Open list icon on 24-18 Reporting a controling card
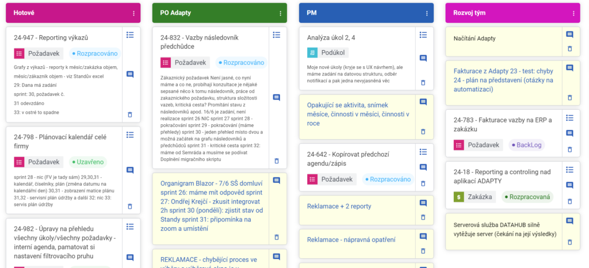Image resolution: width=589 pixels, height=268 pixels. coord(569,170)
